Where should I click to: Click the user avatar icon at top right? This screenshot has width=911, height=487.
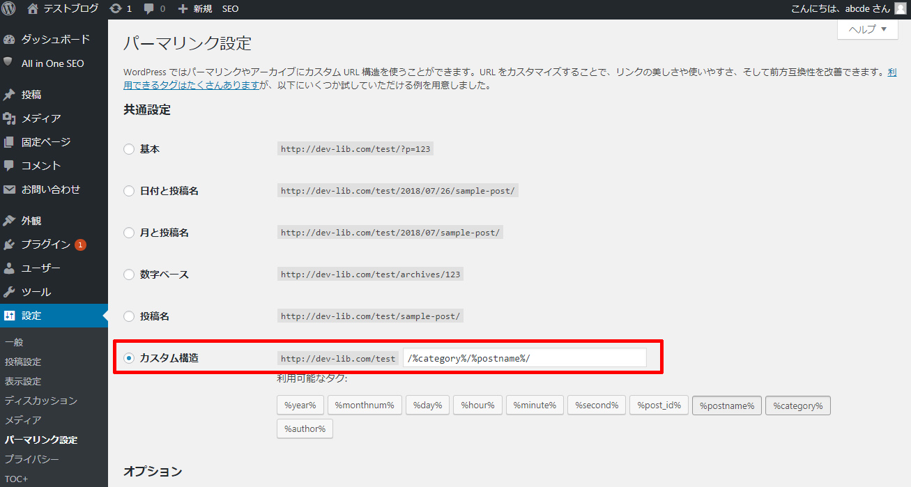(x=901, y=9)
